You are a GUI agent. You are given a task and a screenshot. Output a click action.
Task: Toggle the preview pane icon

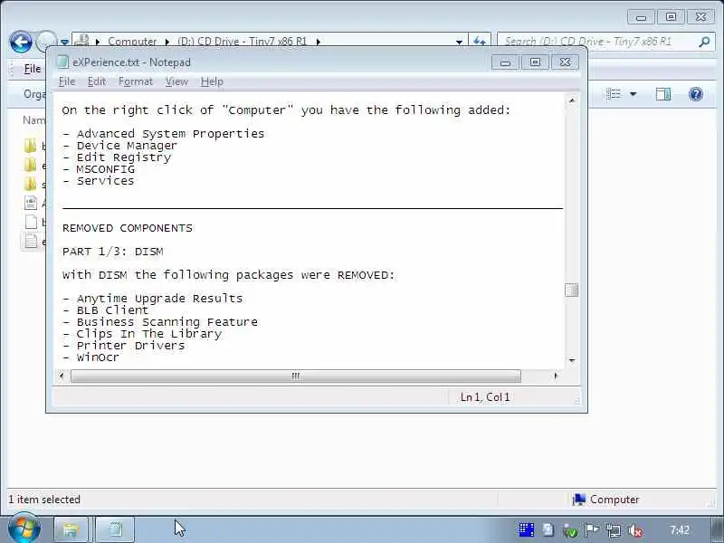(x=663, y=94)
